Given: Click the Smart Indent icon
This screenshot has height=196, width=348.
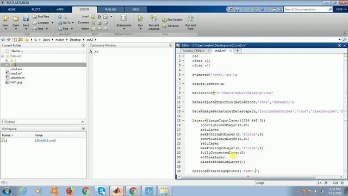Looking at the screenshot, I should [x=94, y=29].
